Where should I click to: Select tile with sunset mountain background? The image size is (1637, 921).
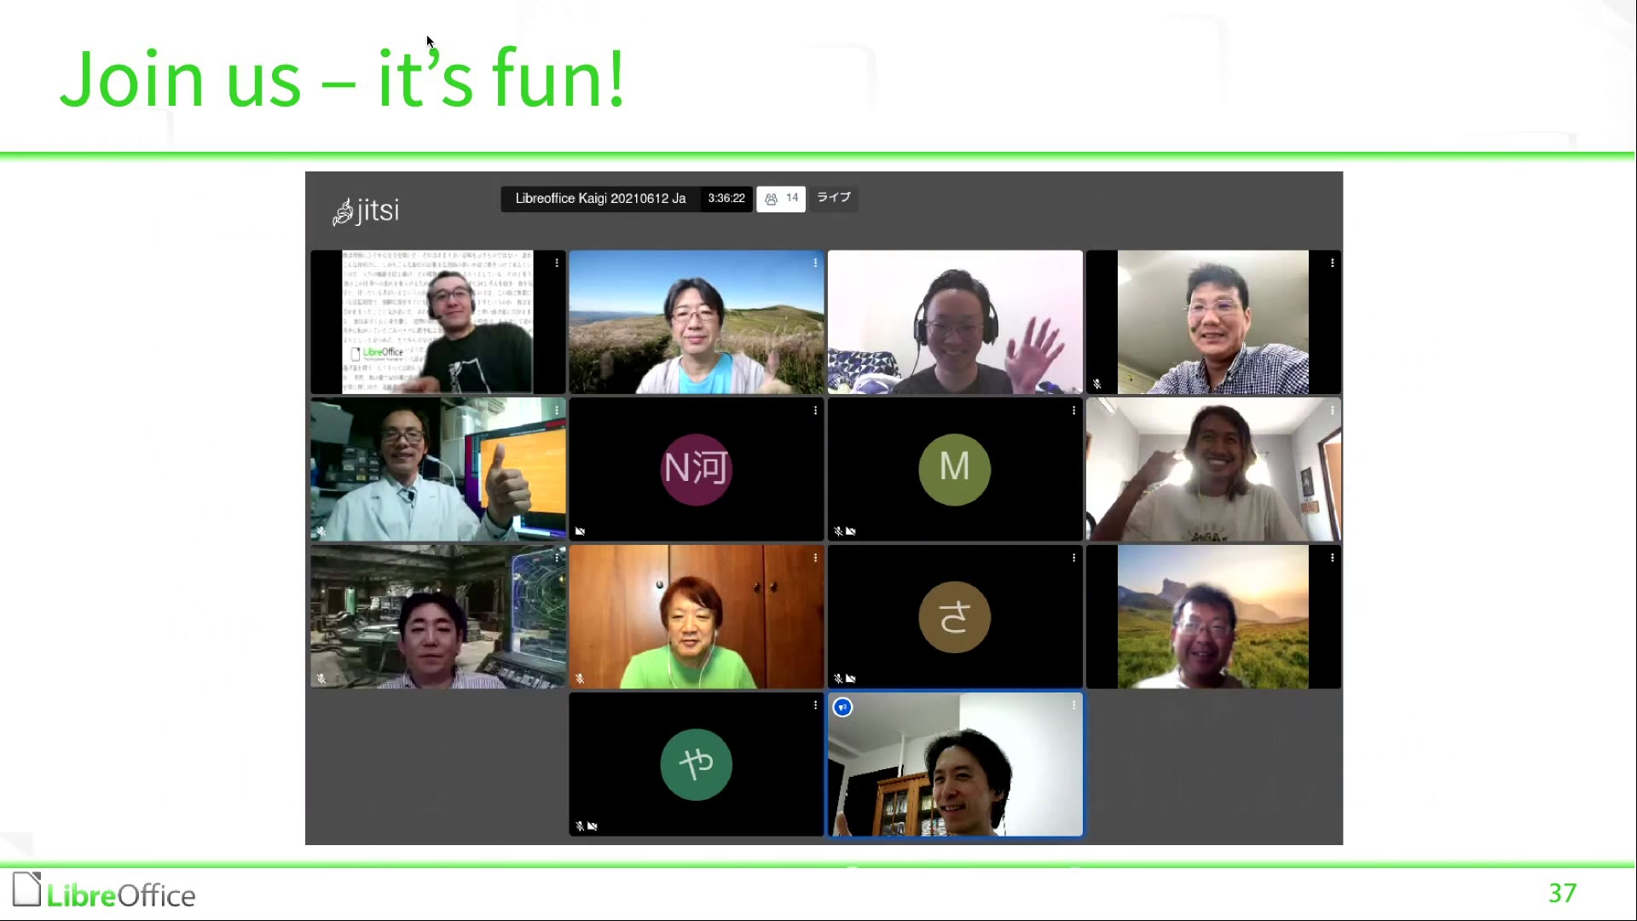tap(1213, 617)
